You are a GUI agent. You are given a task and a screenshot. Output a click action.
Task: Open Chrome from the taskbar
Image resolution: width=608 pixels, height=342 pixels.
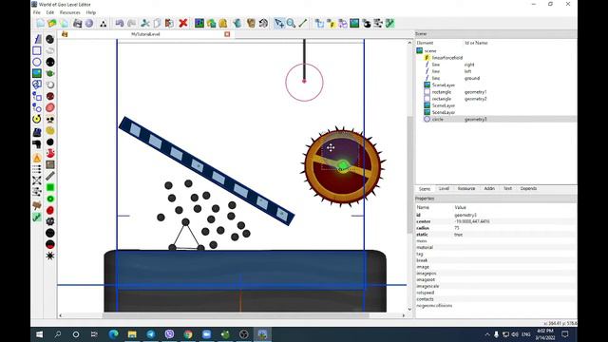click(188, 334)
